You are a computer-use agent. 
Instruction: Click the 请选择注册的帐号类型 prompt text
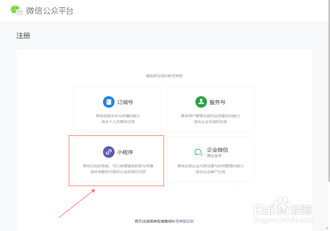coord(164,76)
